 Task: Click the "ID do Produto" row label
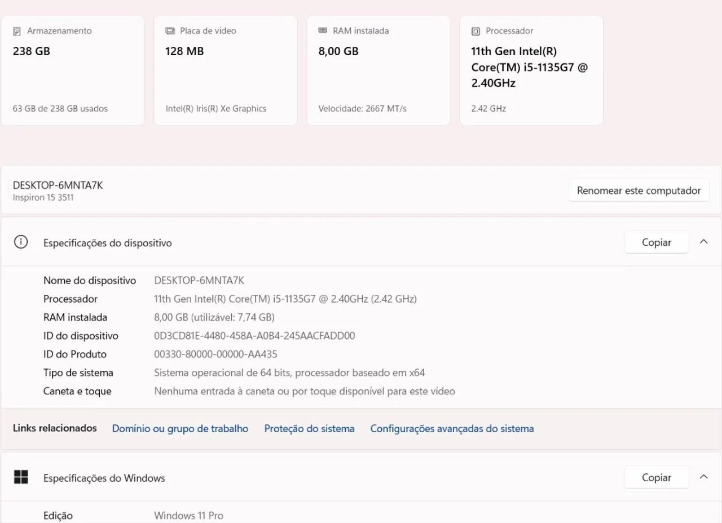[x=75, y=354]
